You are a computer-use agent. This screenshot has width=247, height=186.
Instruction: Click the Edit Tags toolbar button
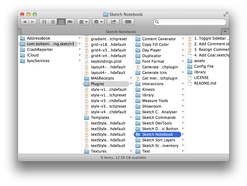click(128, 22)
